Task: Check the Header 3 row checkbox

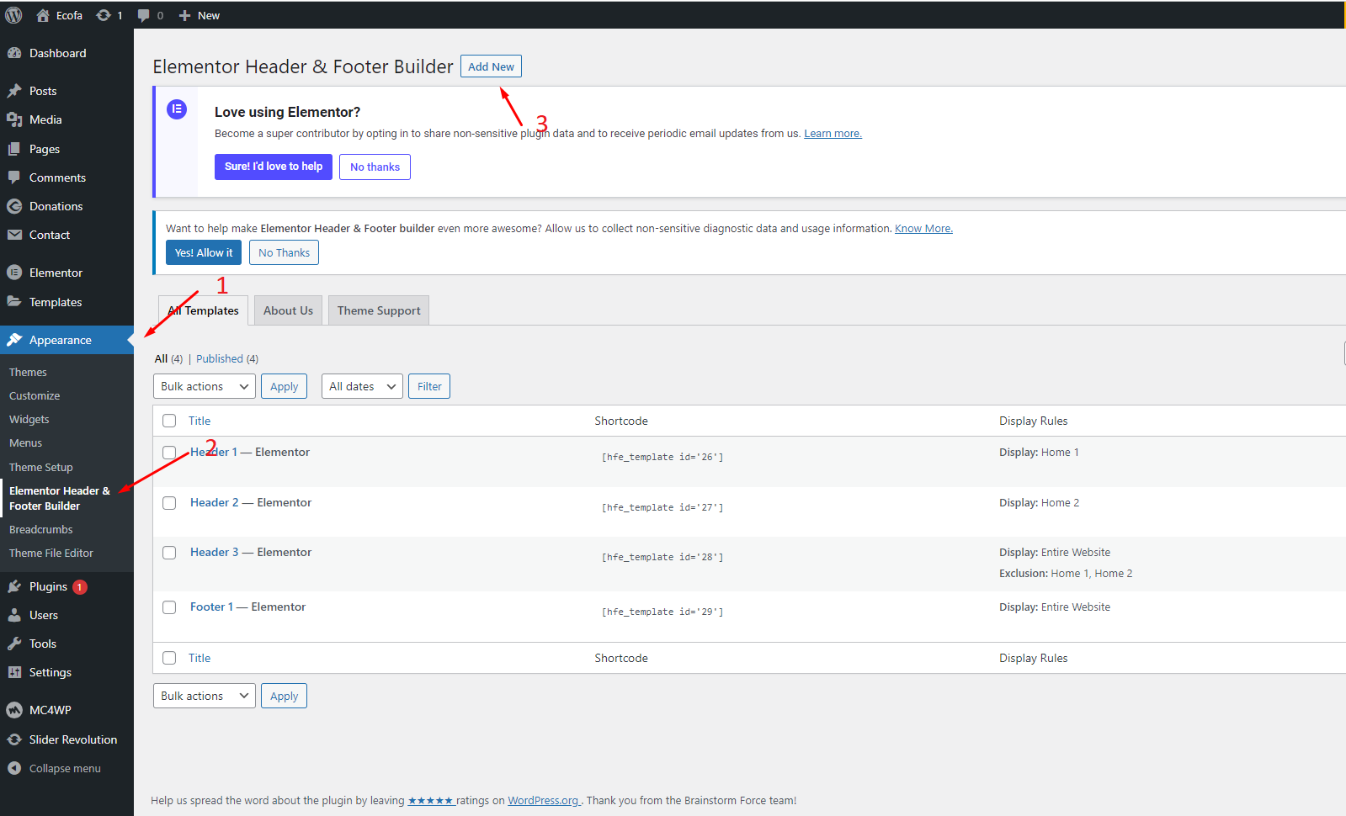Action: pos(169,553)
